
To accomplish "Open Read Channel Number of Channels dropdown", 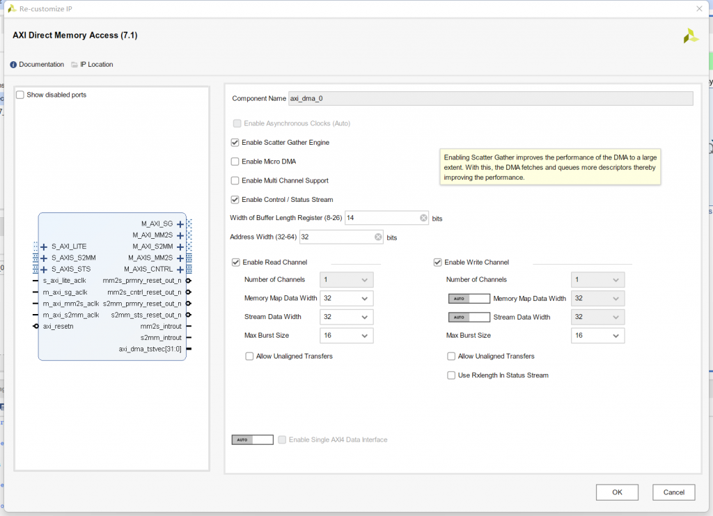I will [x=347, y=280].
